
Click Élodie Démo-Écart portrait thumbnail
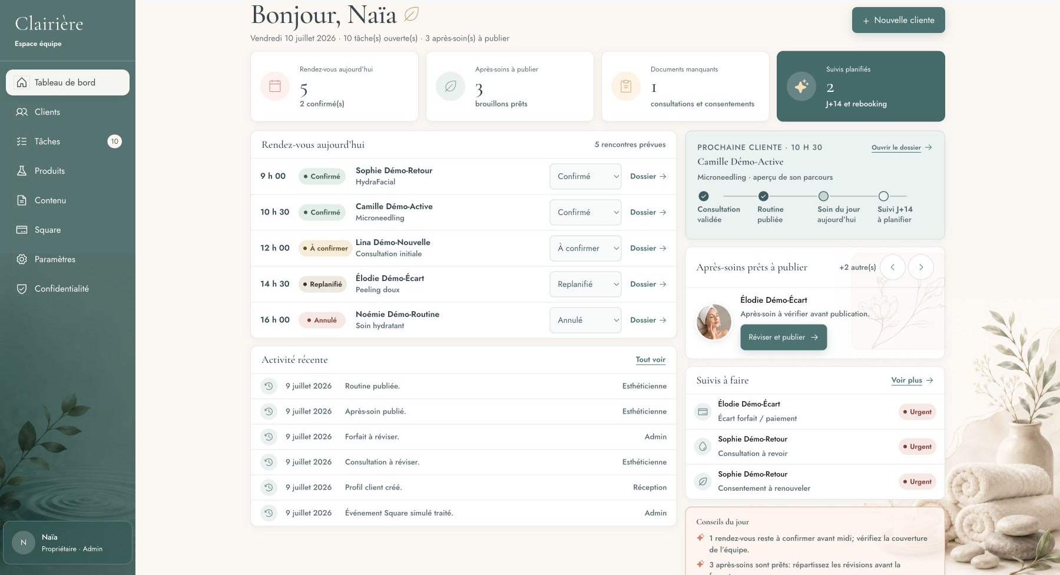[714, 322]
